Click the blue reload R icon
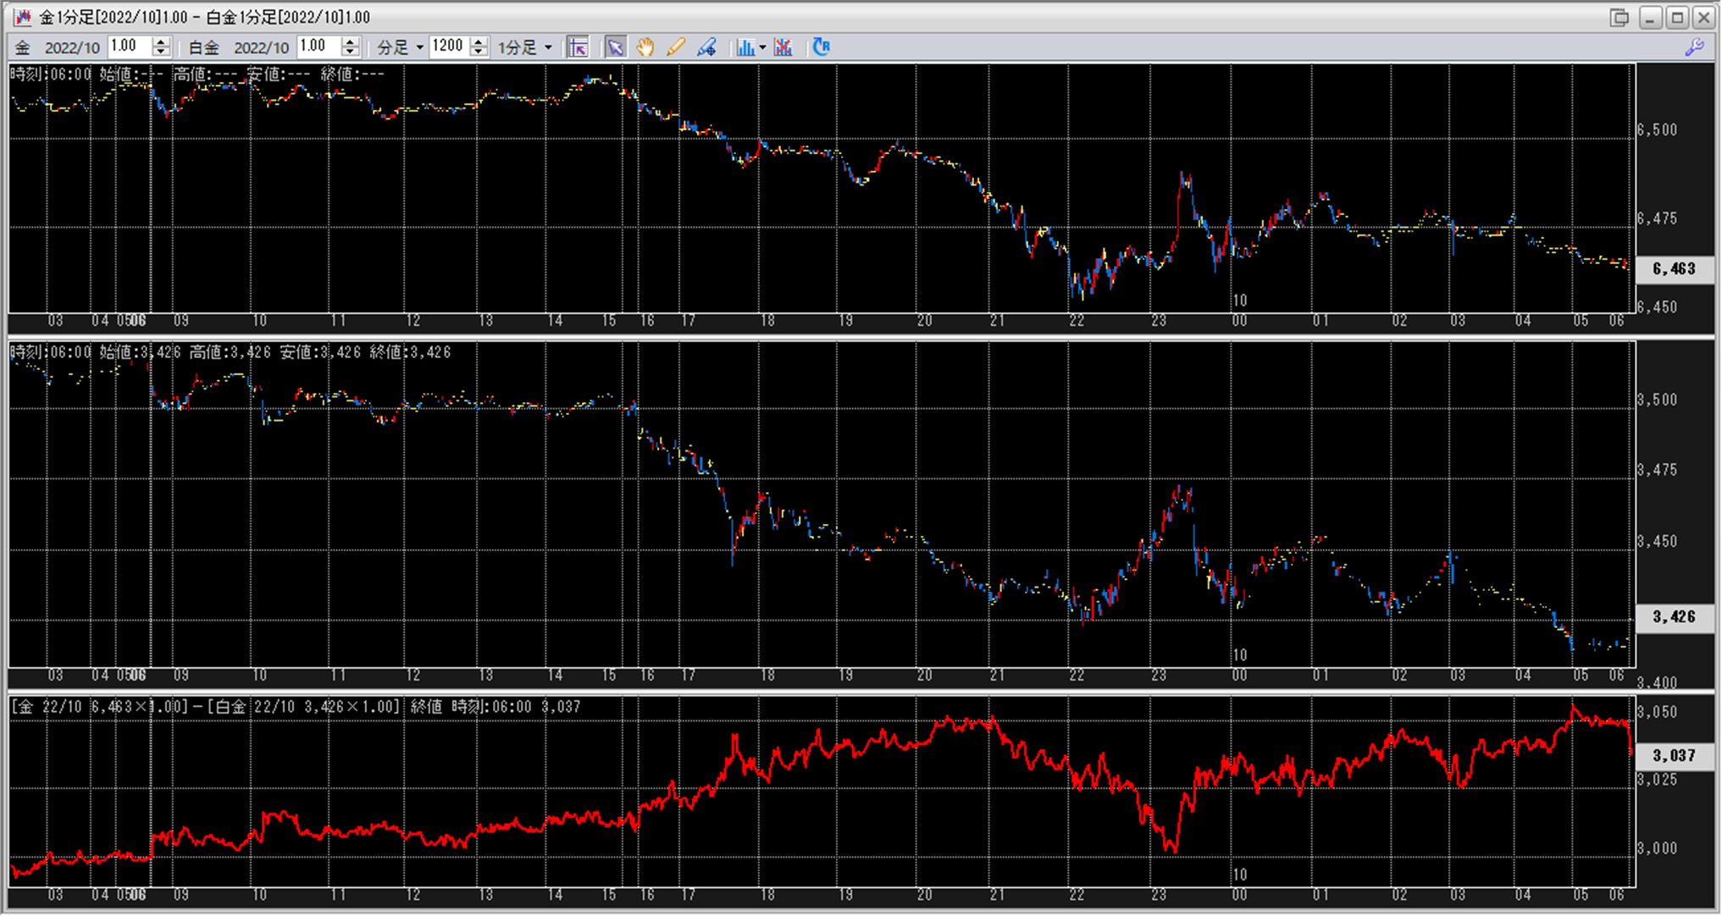Image resolution: width=1722 pixels, height=916 pixels. point(821,47)
